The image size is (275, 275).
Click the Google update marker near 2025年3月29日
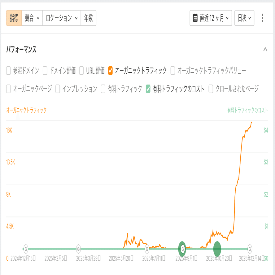[79, 248]
